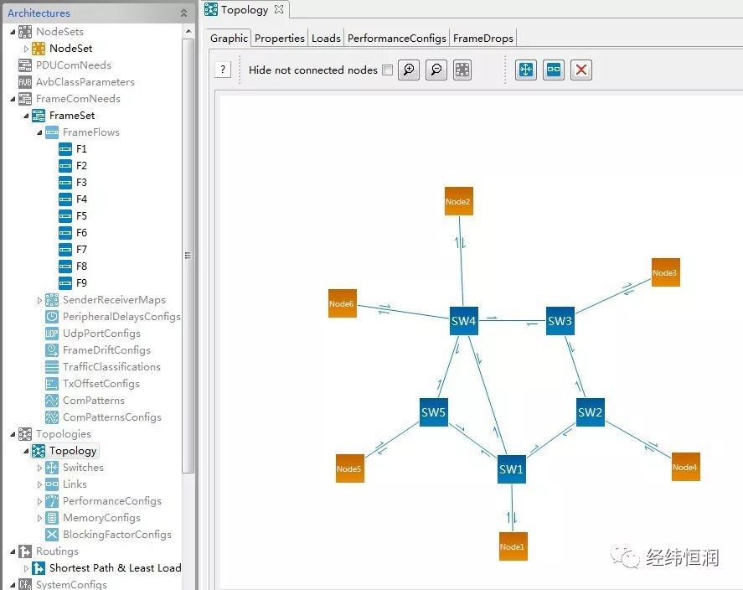Viewport: 743px width, 590px height.
Task: Click the Architectures tree scrollbar thumb
Action: [x=188, y=256]
